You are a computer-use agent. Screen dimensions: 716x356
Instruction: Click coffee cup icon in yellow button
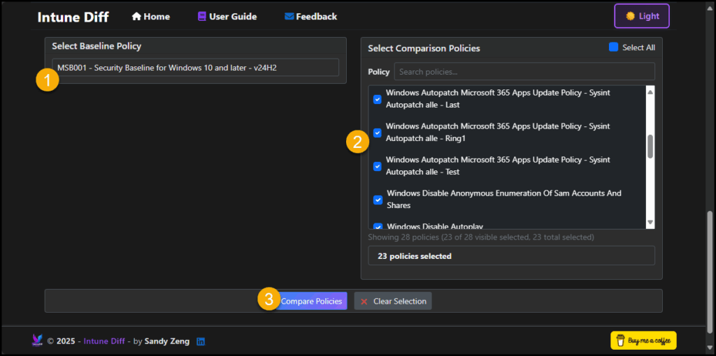[621, 341]
